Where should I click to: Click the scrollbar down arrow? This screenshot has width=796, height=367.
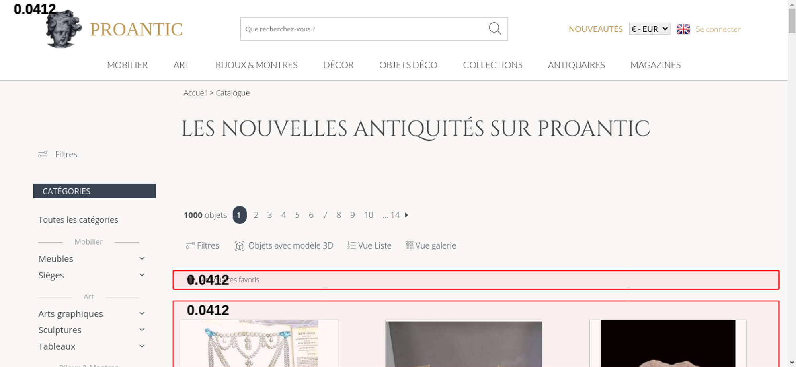click(792, 363)
